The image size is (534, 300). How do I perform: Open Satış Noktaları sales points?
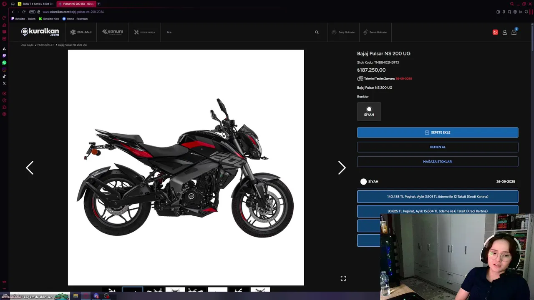tap(343, 32)
